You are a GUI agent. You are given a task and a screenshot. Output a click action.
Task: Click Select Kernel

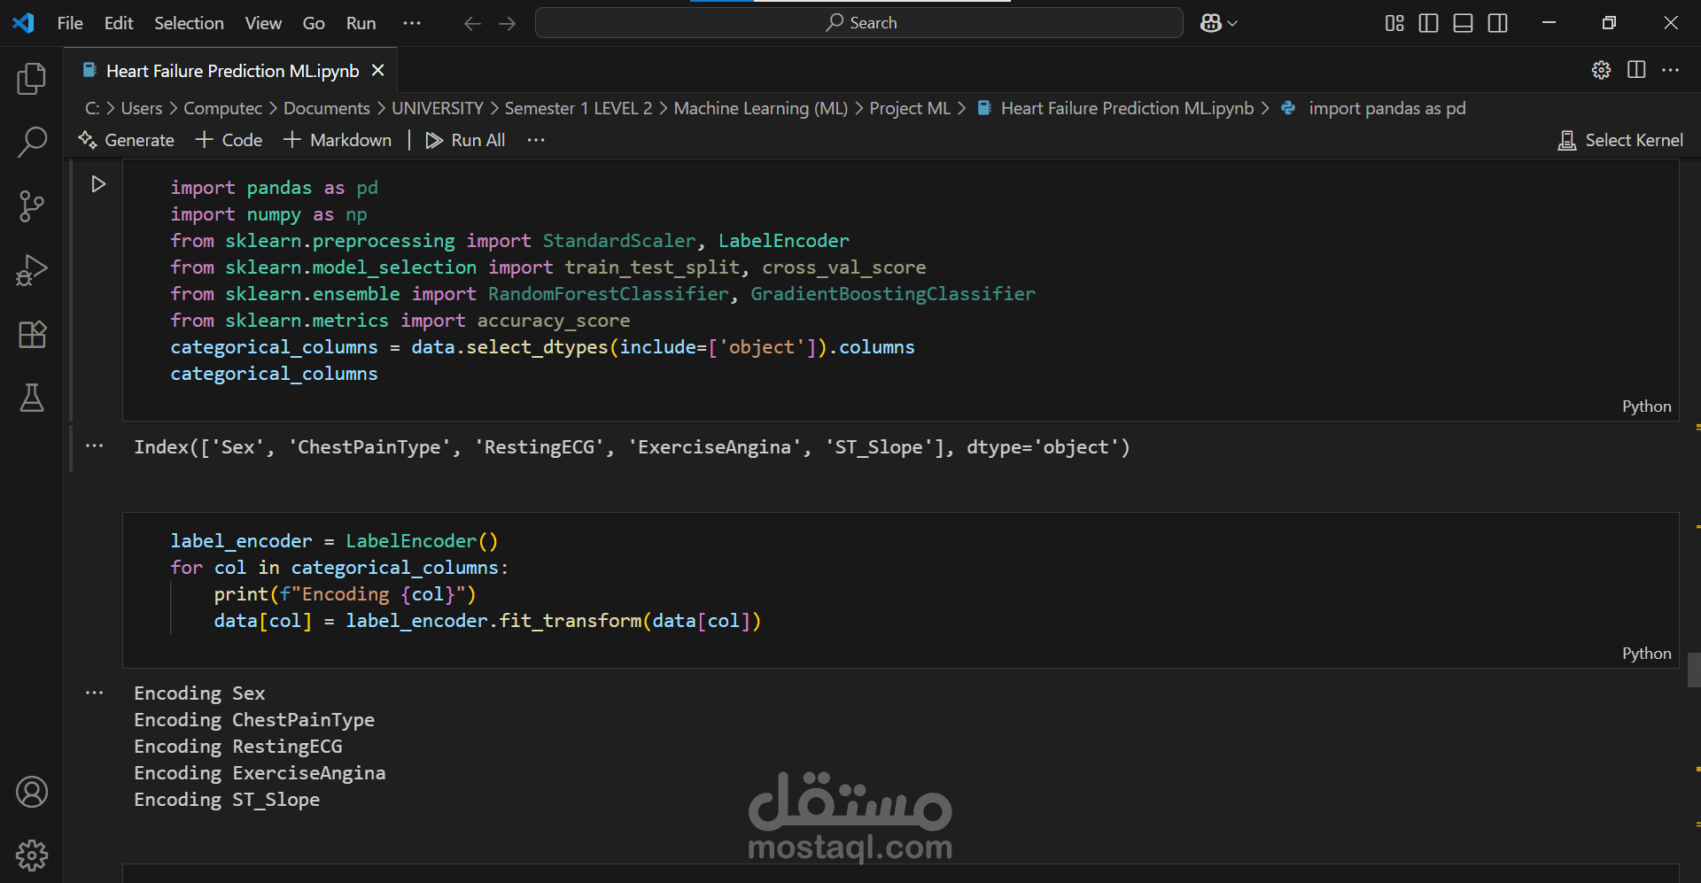pyautogui.click(x=1620, y=140)
